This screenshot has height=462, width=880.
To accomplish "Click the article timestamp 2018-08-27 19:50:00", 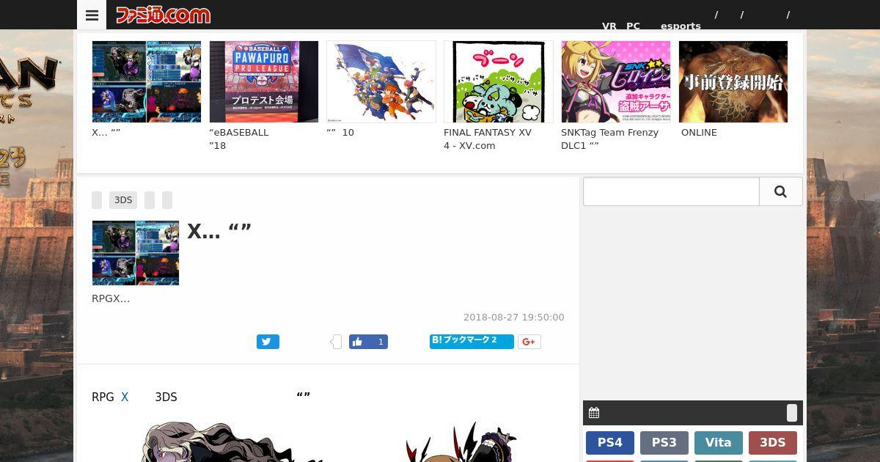I will pos(514,318).
